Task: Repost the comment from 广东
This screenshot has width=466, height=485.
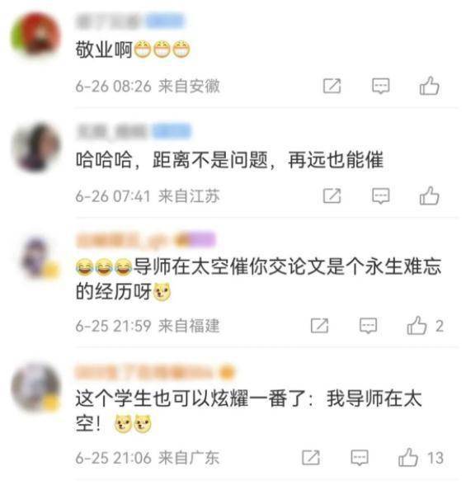Action: click(311, 457)
